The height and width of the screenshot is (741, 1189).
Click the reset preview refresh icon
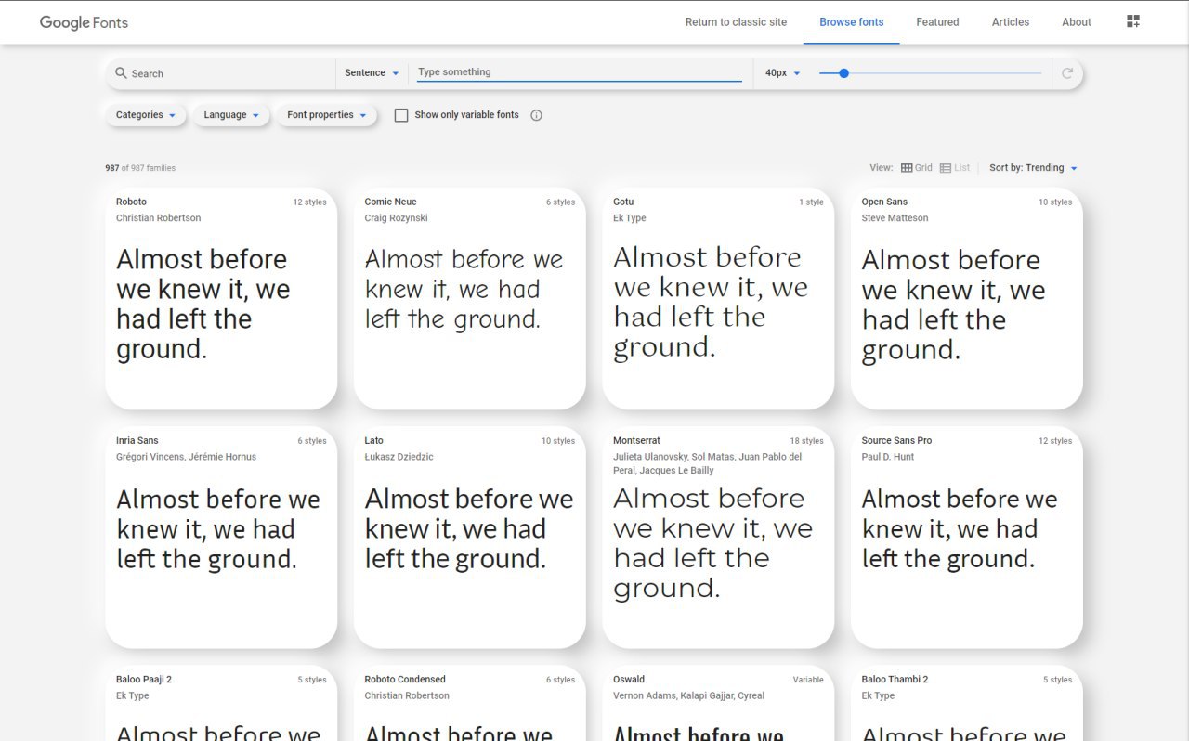coord(1067,73)
